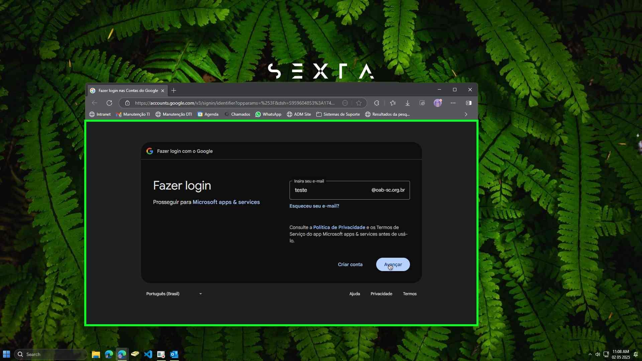The image size is (642, 361).
Task: Click the Ajuda footer link
Action: tap(354, 294)
